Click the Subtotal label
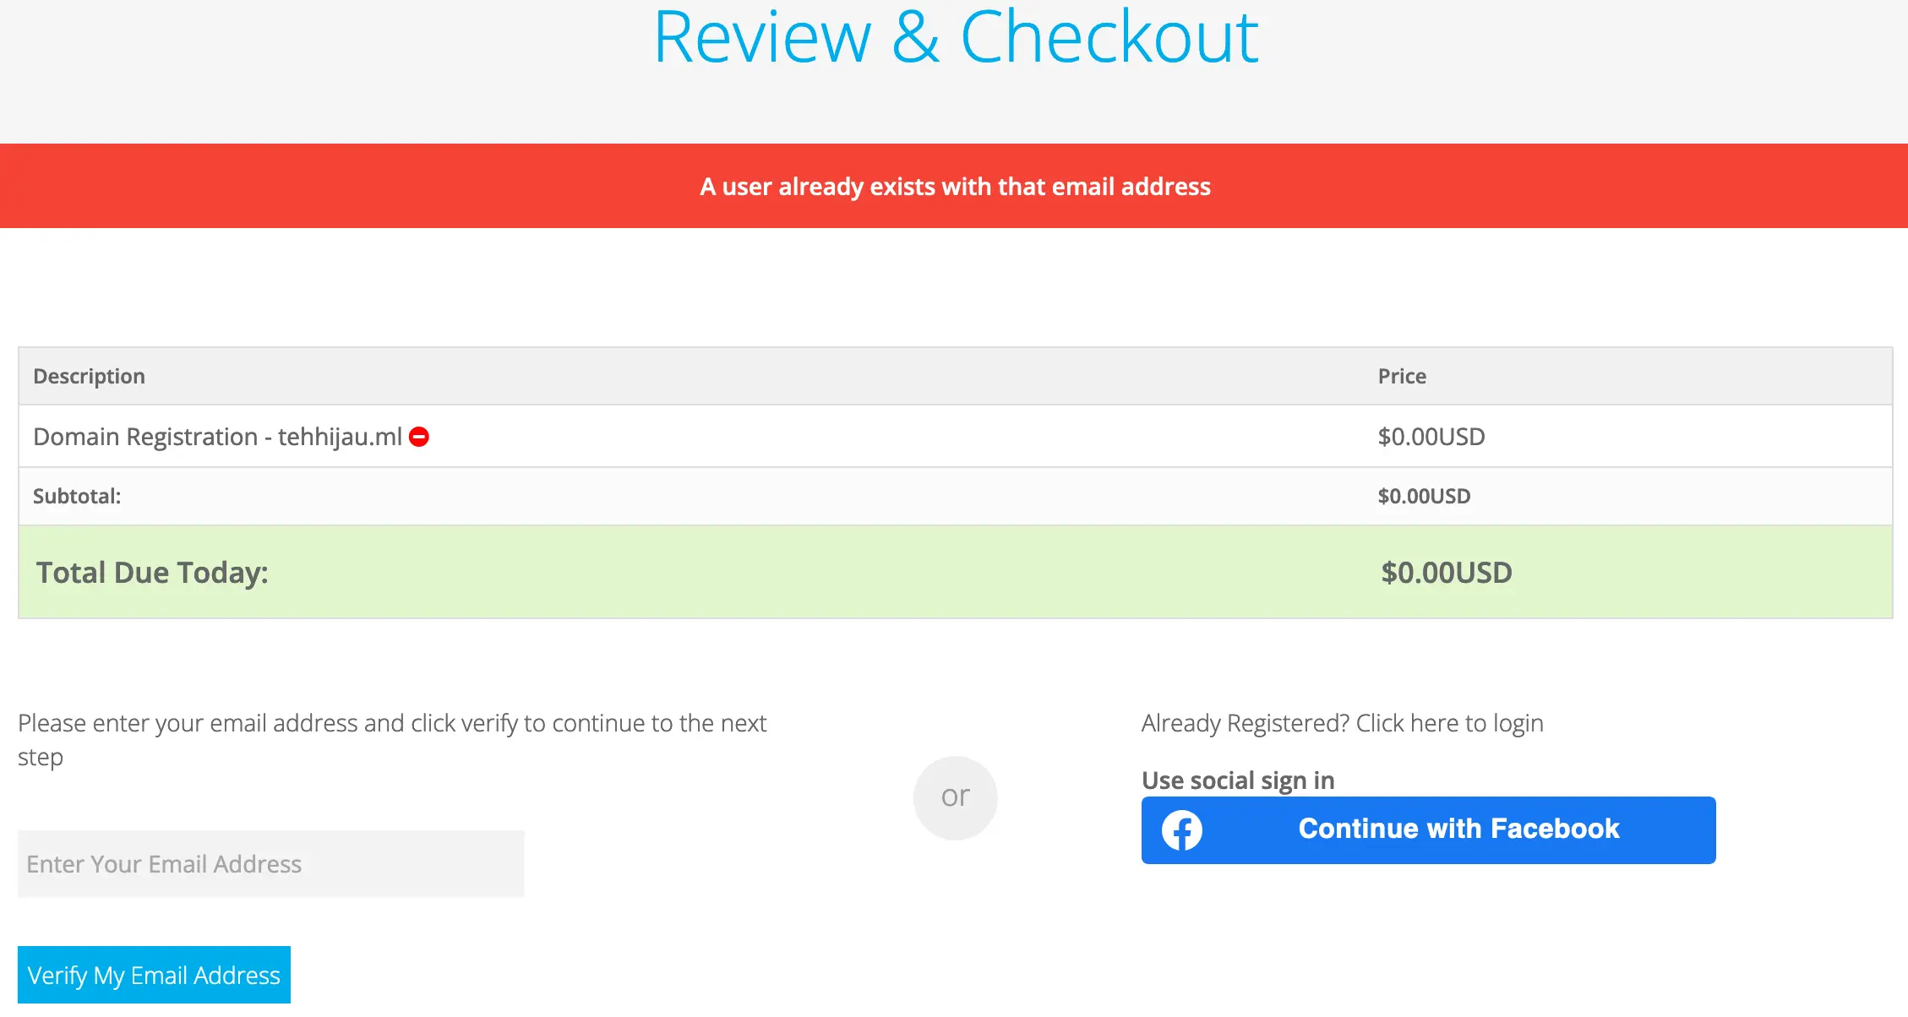 pos(77,496)
